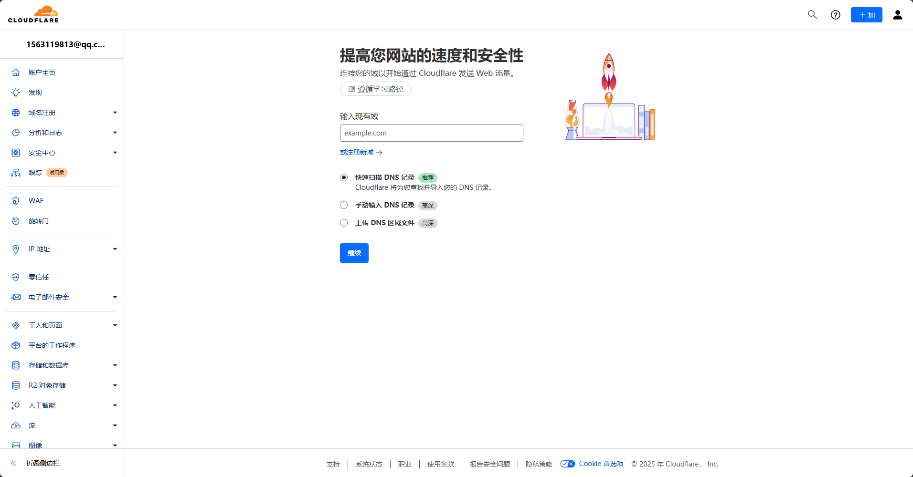This screenshot has height=477, width=913.
Task: Click the 跟踪 network icon
Action: tap(16, 173)
